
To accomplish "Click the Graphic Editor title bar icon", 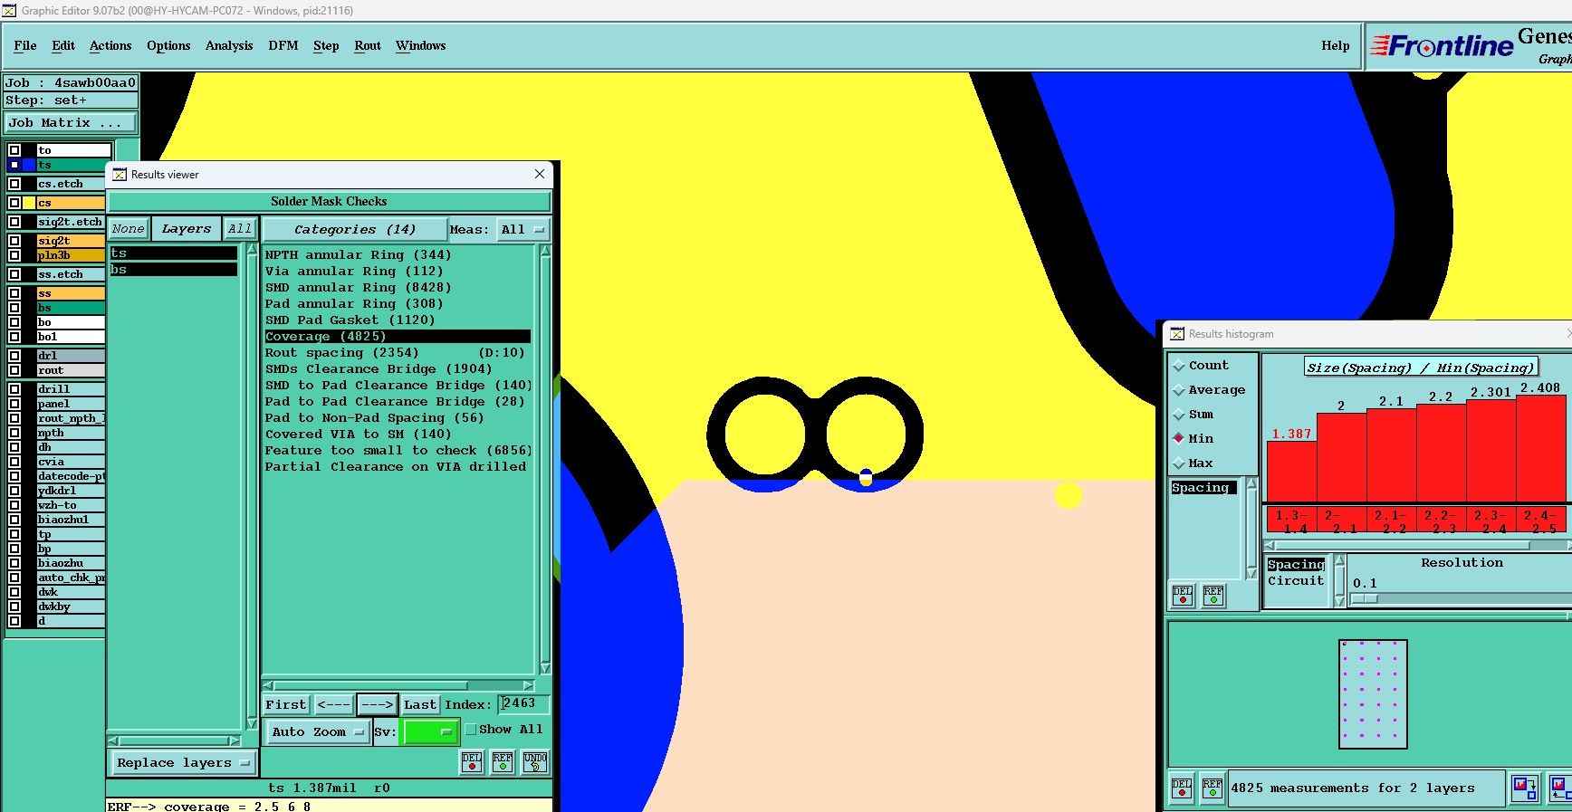I will (x=9, y=11).
